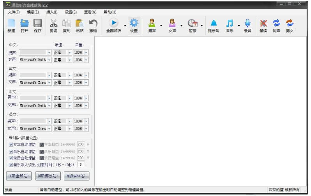This screenshot has width=311, height=196.
Task: Expand the arrow next to 男声 toolbar icon
Action: [x=161, y=26]
